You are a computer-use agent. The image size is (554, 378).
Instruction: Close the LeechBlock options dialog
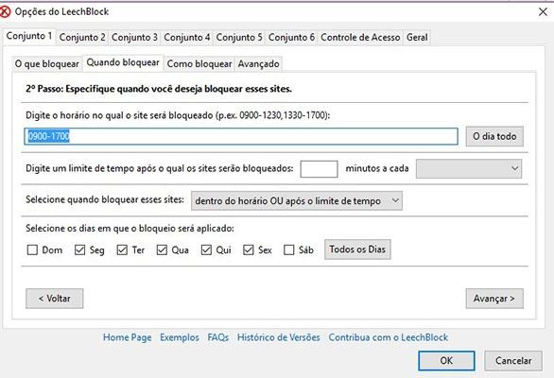point(543,11)
